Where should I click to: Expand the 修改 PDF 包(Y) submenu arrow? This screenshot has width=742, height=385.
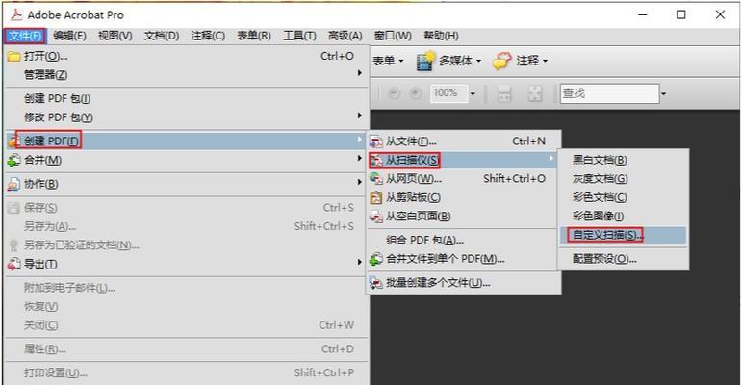359,115
